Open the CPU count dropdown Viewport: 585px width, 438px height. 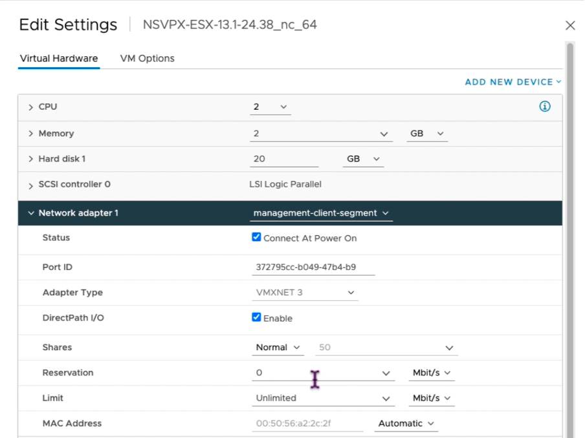pos(270,107)
